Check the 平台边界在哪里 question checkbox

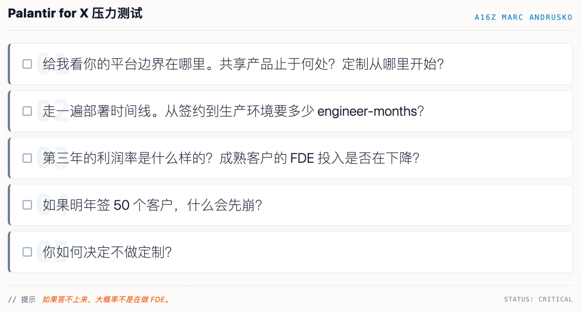click(x=27, y=64)
